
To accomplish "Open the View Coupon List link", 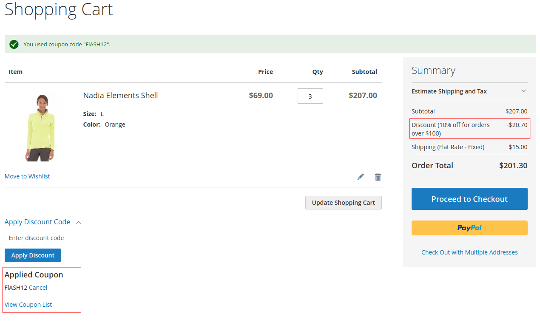I will (28, 305).
